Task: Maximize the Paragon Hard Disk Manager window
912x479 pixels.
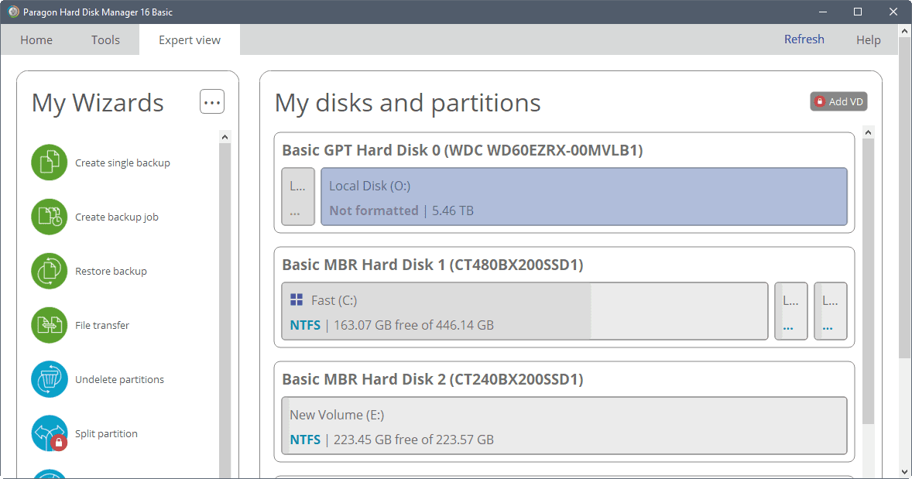Action: 857,12
